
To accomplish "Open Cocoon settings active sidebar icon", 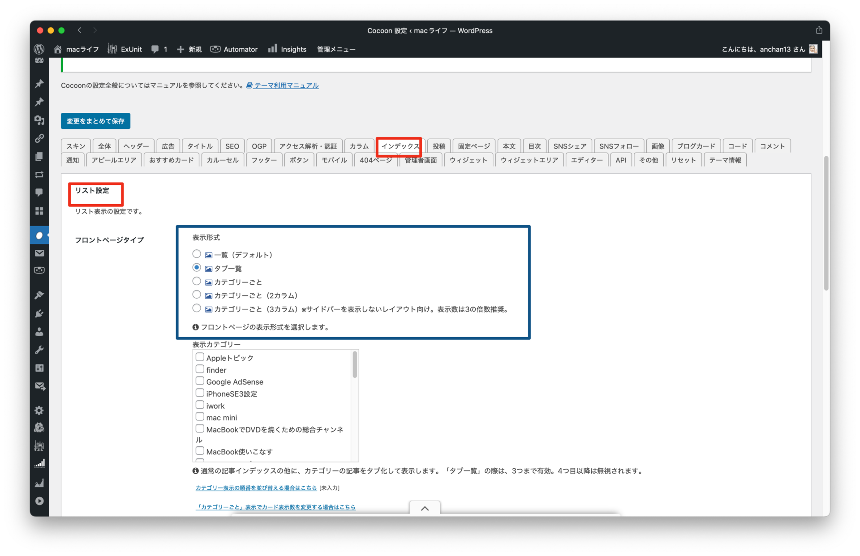I will coord(39,235).
